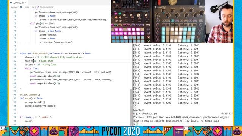The height and width of the screenshot is (136, 242).
Task: Click line number 80 in the gutter
Action: [15, 53]
